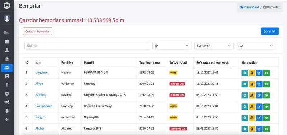Click the plus icon for Ботиралиев row
This screenshot has width=287, height=135.
coord(245,107)
